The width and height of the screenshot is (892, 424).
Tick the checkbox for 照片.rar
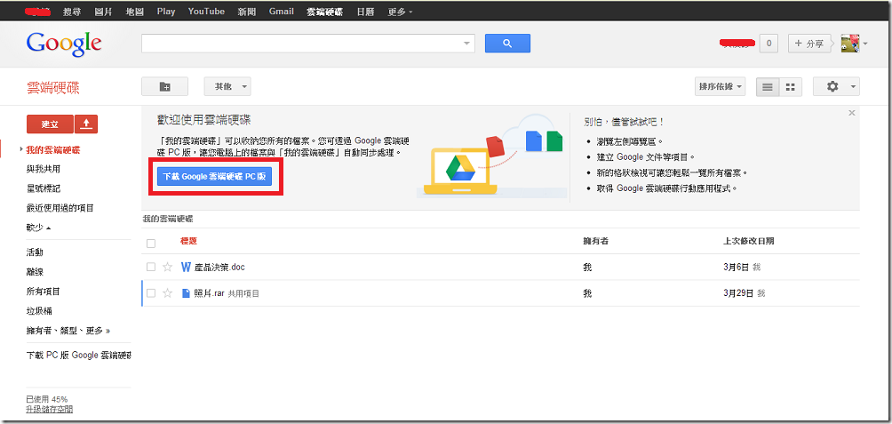pos(151,293)
